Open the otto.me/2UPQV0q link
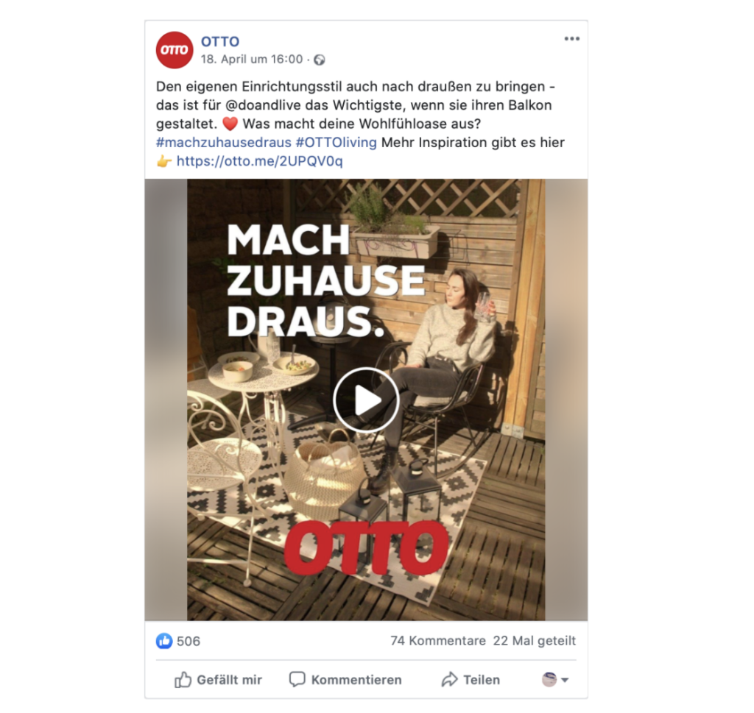754x713 pixels. click(x=260, y=161)
